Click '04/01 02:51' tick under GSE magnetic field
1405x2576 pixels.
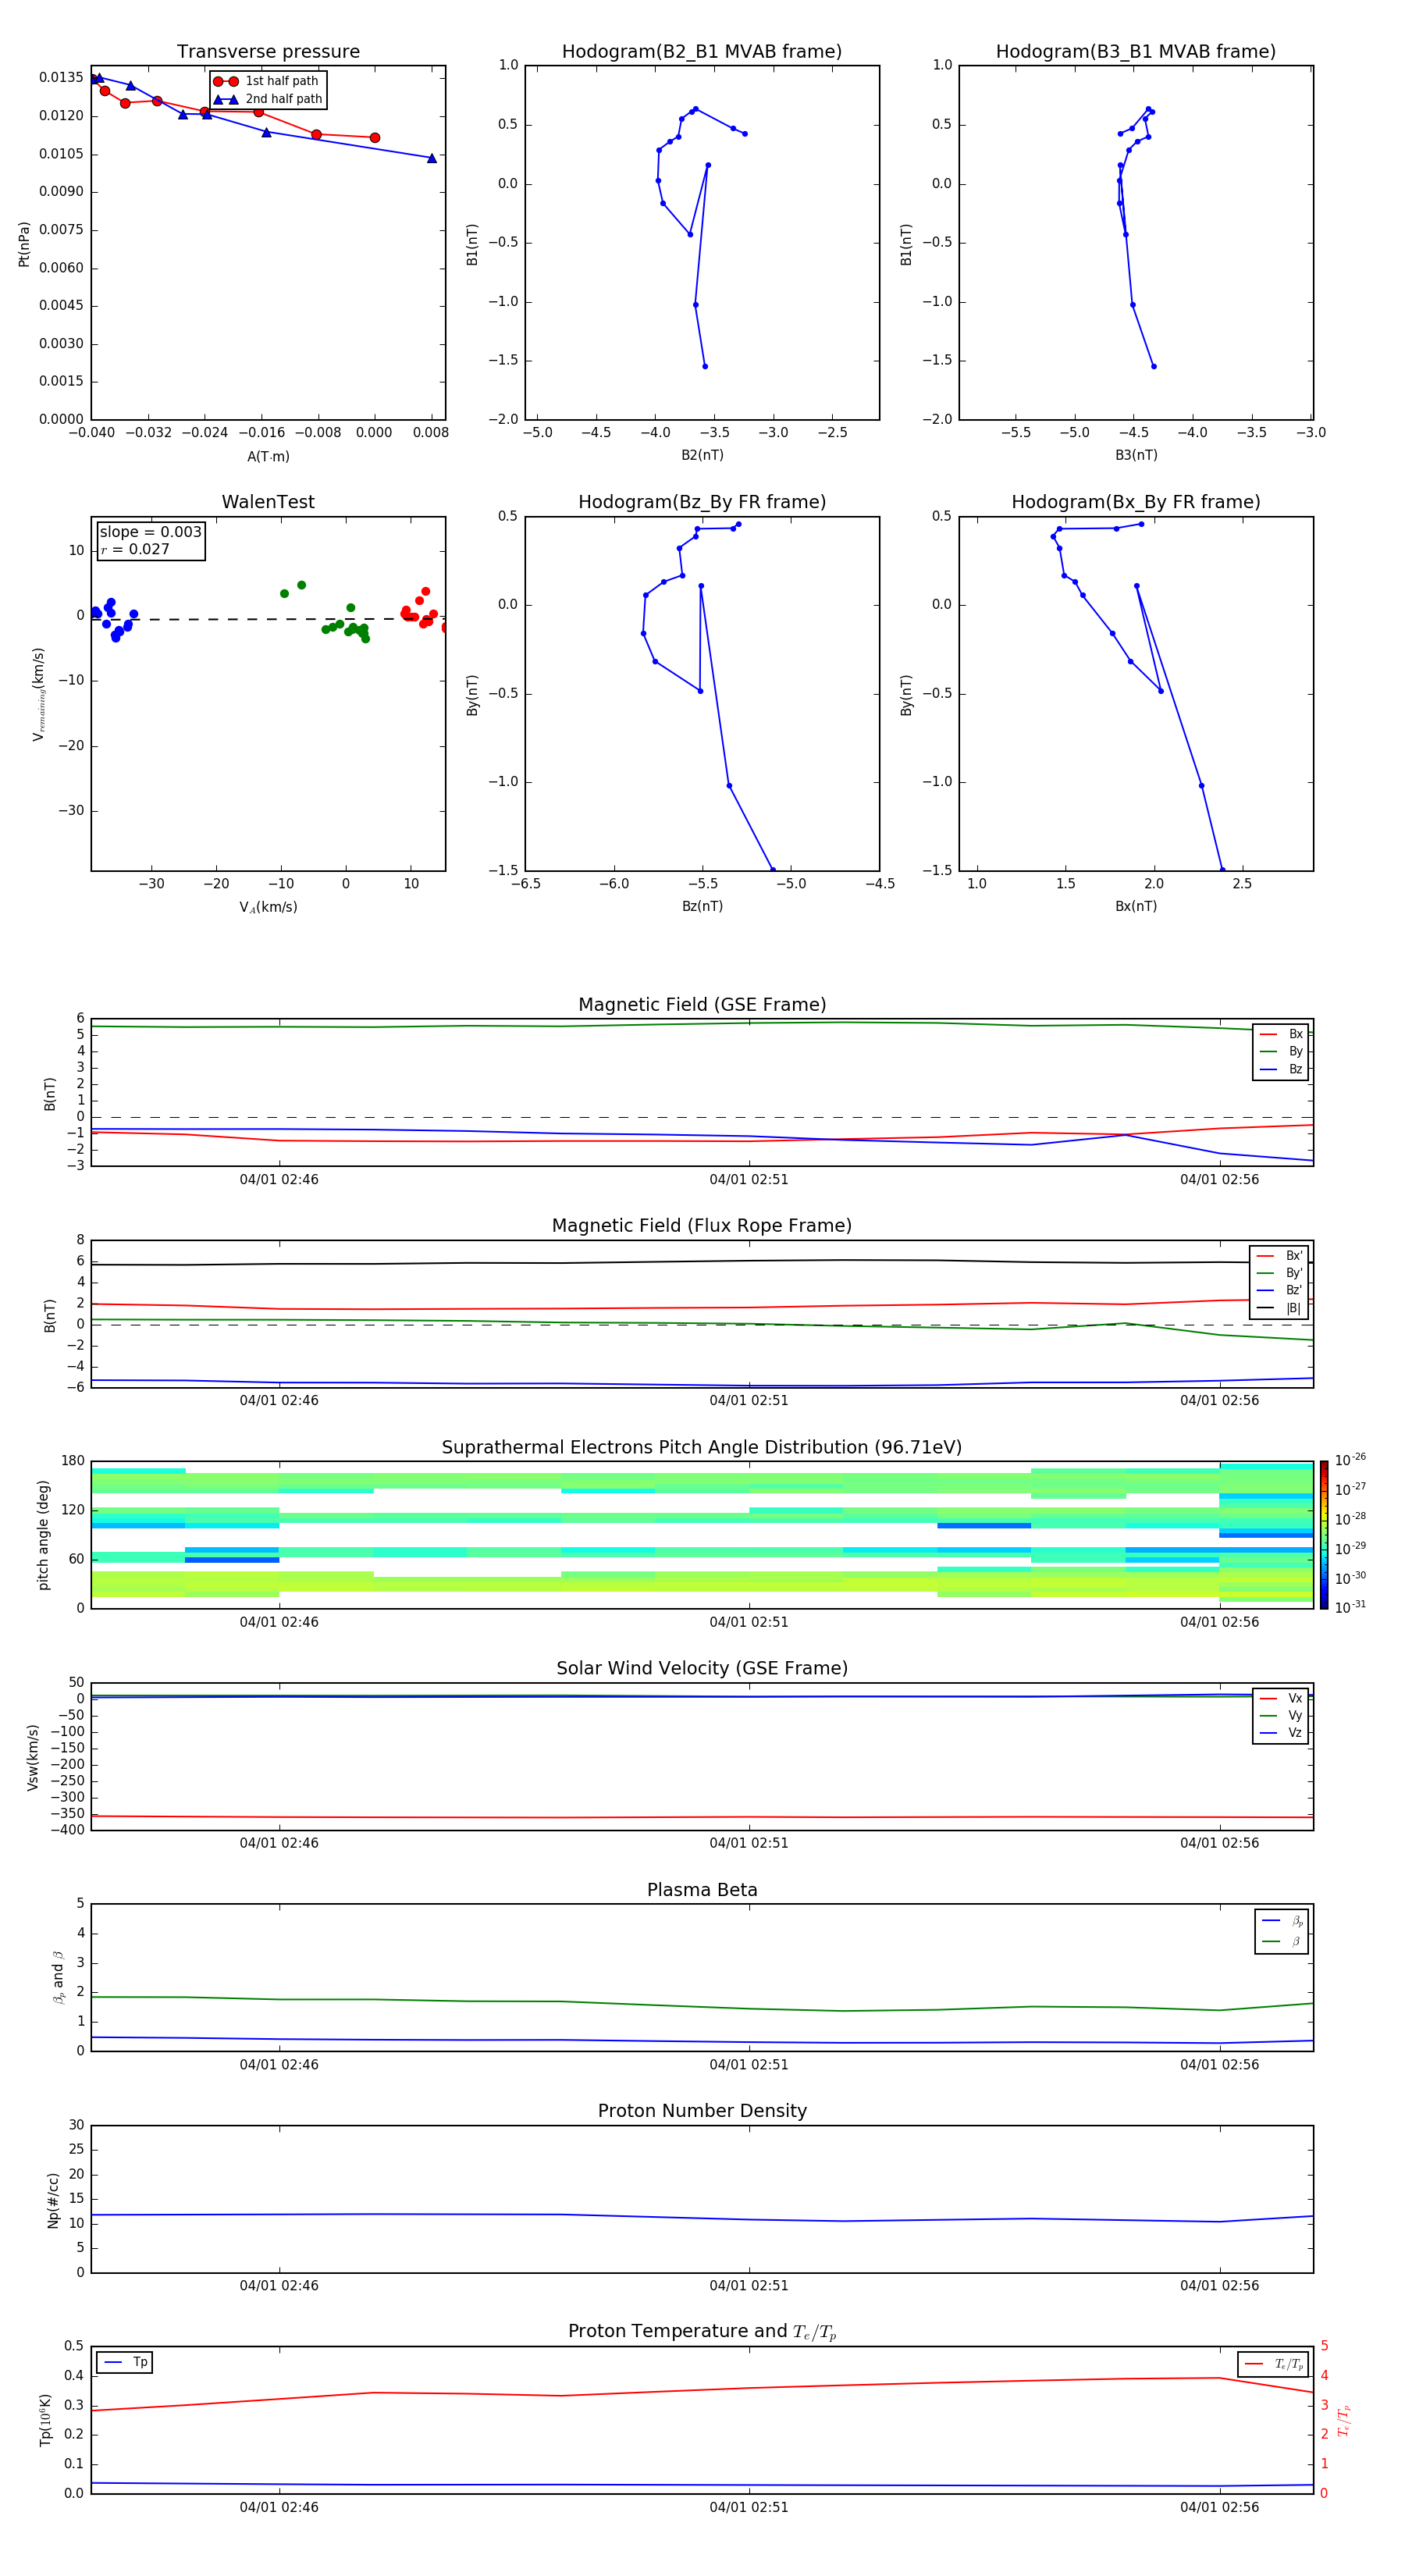click(x=749, y=1180)
